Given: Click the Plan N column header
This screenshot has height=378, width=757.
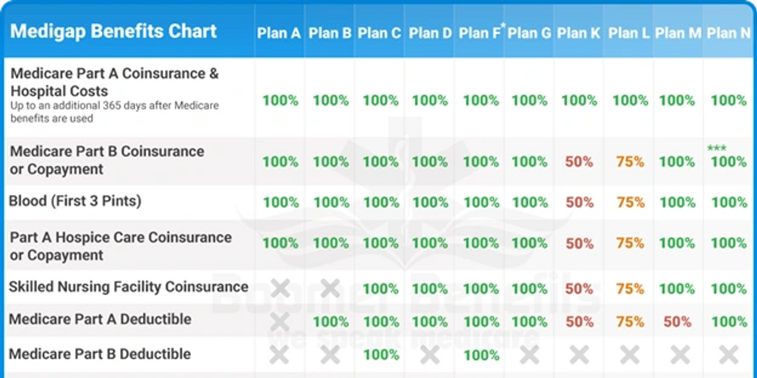Looking at the screenshot, I should click(x=729, y=33).
